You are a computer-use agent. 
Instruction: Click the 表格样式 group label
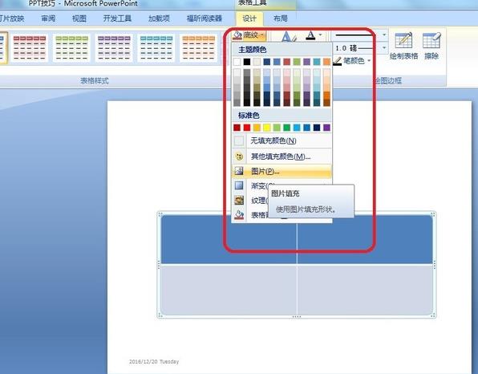pyautogui.click(x=95, y=80)
